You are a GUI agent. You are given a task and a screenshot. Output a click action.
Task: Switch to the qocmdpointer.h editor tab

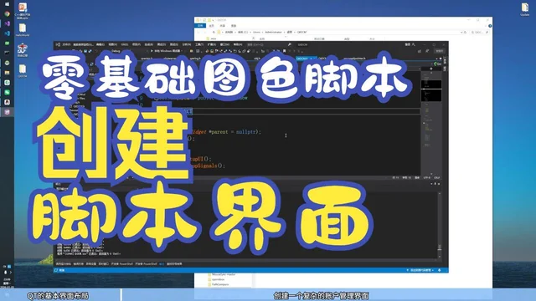pyautogui.click(x=354, y=59)
